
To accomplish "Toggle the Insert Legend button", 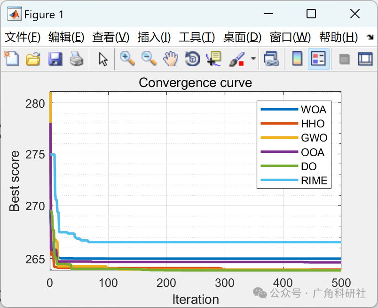I will pos(318,59).
